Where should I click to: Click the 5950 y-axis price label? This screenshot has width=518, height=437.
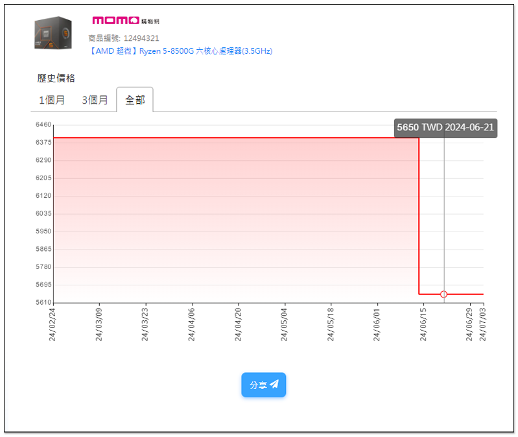[x=43, y=231]
